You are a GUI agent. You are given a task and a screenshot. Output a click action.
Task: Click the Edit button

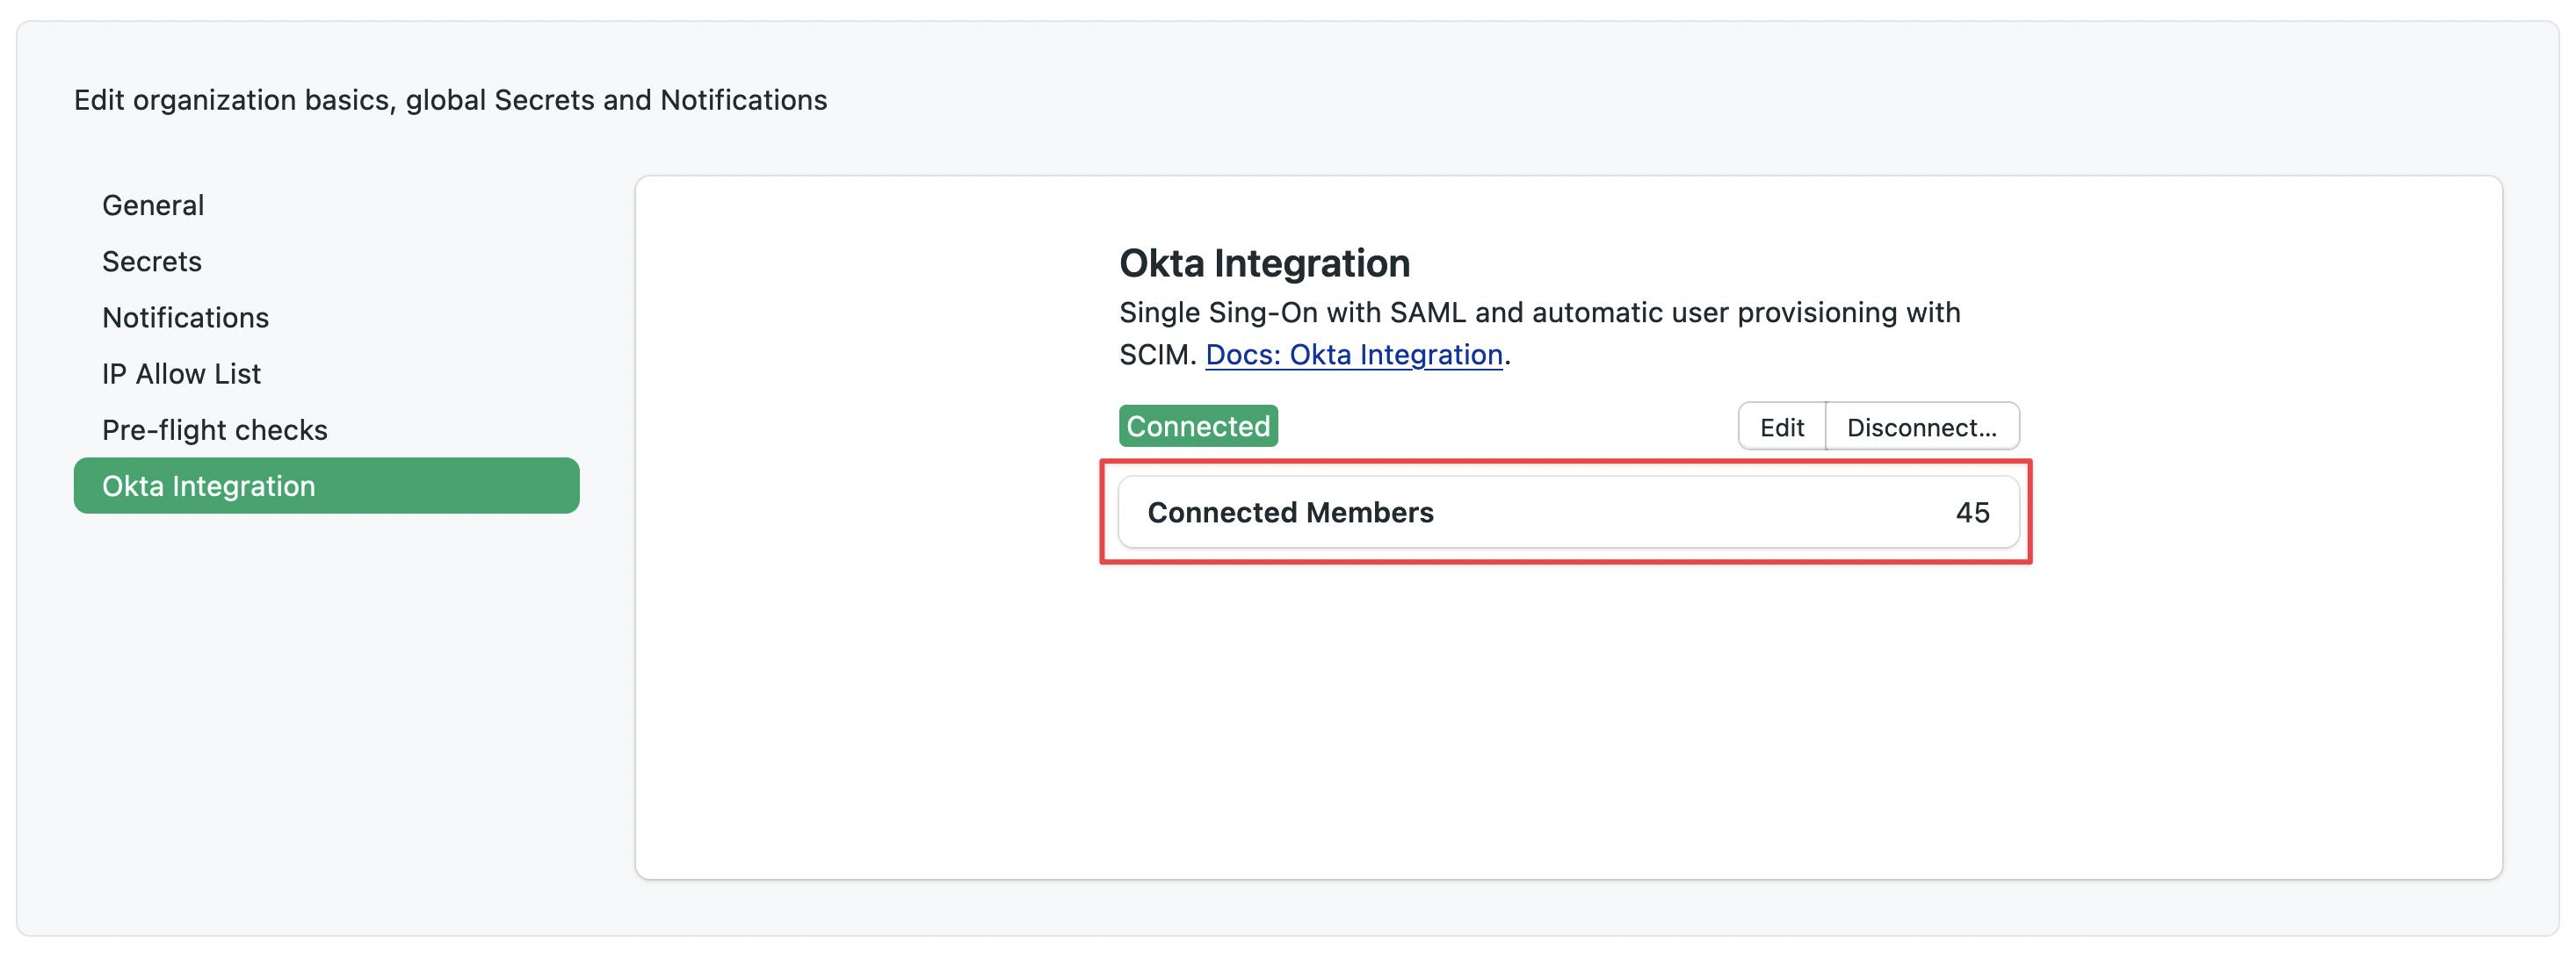[x=1782, y=427]
